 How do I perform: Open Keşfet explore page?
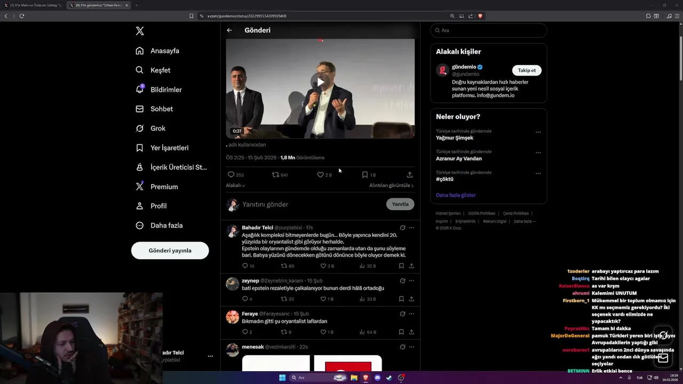[153, 70]
